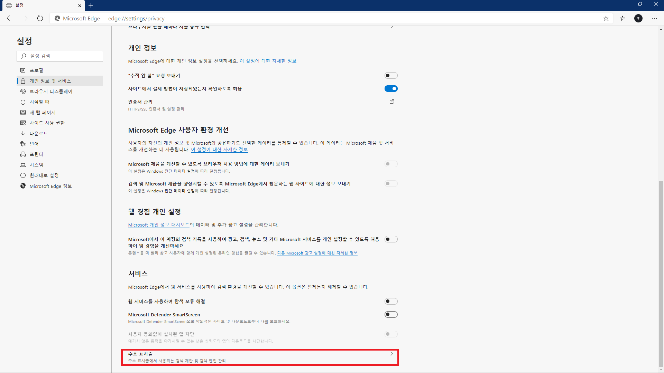Open Microsoft 개인 정보 대시보드 link
The width and height of the screenshot is (664, 373).
click(159, 225)
